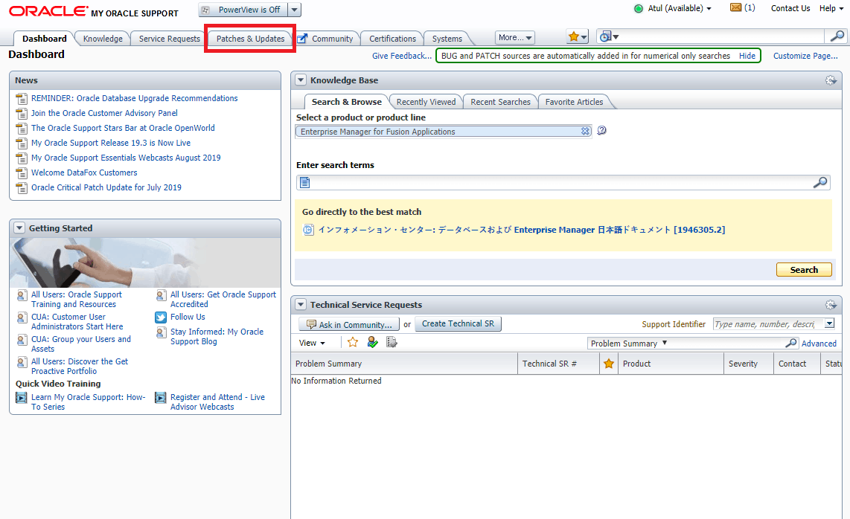The image size is (850, 519).
Task: Click the SR filter search magnifier
Action: (791, 343)
